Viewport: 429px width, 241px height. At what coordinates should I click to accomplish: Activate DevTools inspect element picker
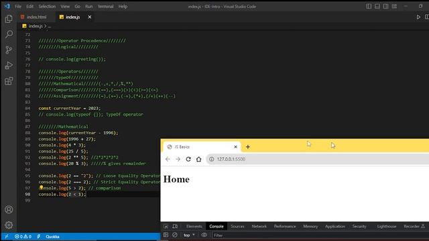click(x=166, y=226)
